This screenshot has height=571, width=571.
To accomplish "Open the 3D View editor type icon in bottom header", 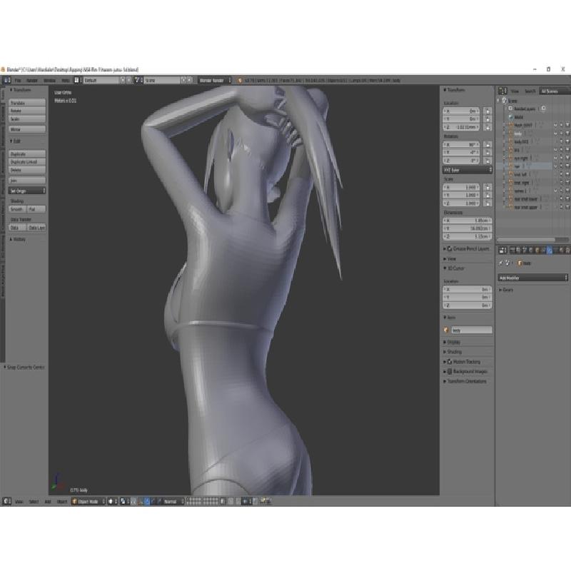I will click(x=6, y=502).
